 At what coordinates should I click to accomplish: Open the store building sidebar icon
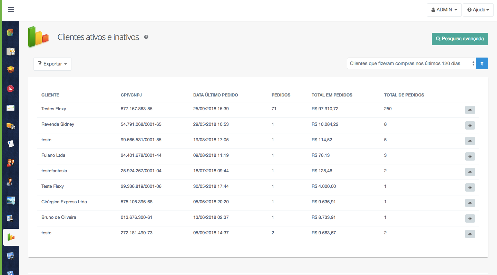[11, 51]
